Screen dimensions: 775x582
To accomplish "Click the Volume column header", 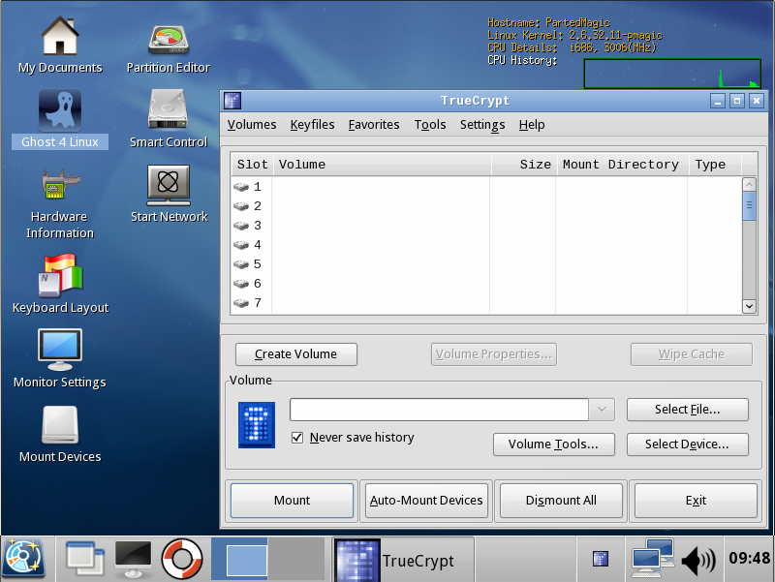I will pyautogui.click(x=382, y=165).
